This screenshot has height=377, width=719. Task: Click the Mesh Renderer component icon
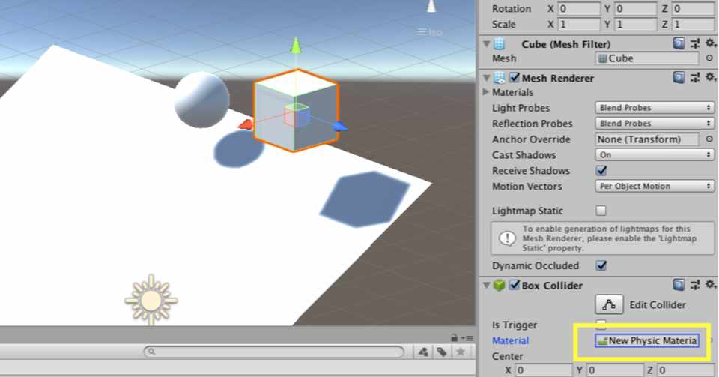tap(499, 78)
